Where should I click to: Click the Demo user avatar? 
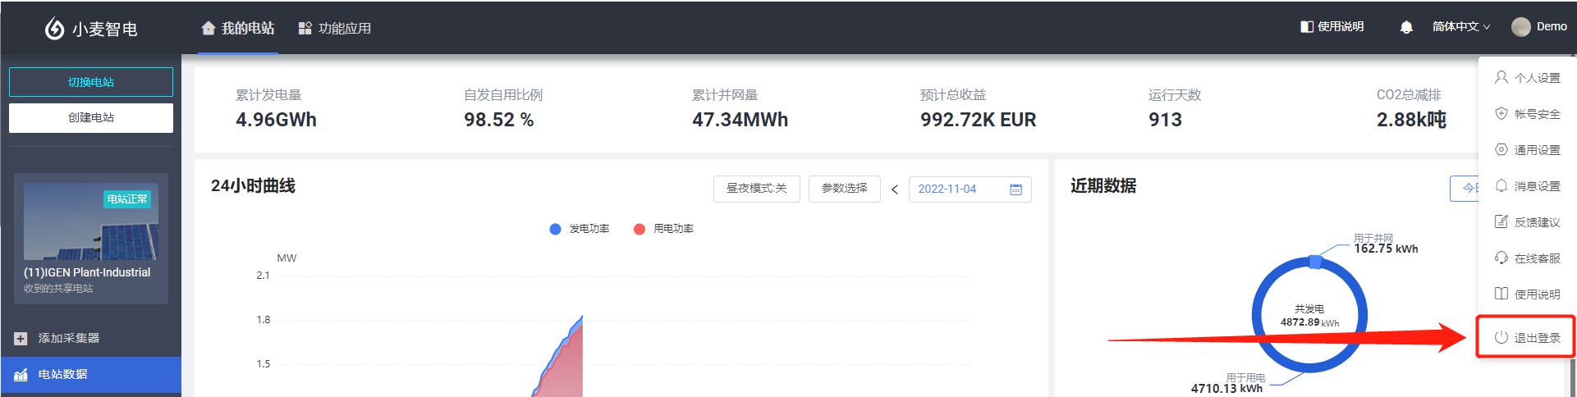(x=1520, y=27)
